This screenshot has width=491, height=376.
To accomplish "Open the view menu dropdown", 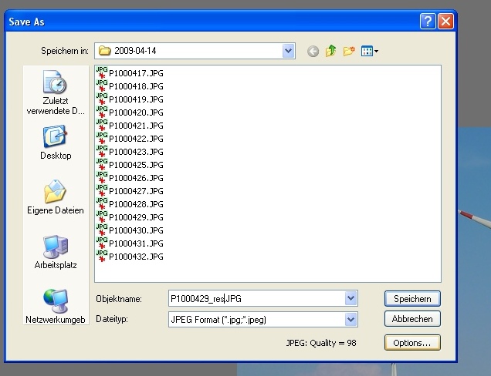I will click(x=370, y=51).
